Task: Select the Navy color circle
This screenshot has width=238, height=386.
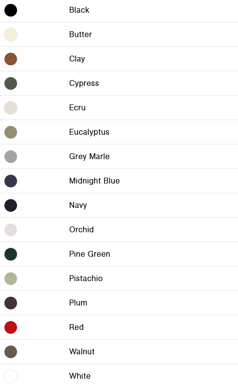Action: (11, 205)
